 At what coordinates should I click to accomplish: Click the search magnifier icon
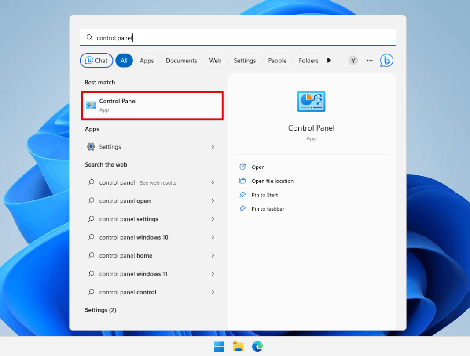pyautogui.click(x=89, y=38)
